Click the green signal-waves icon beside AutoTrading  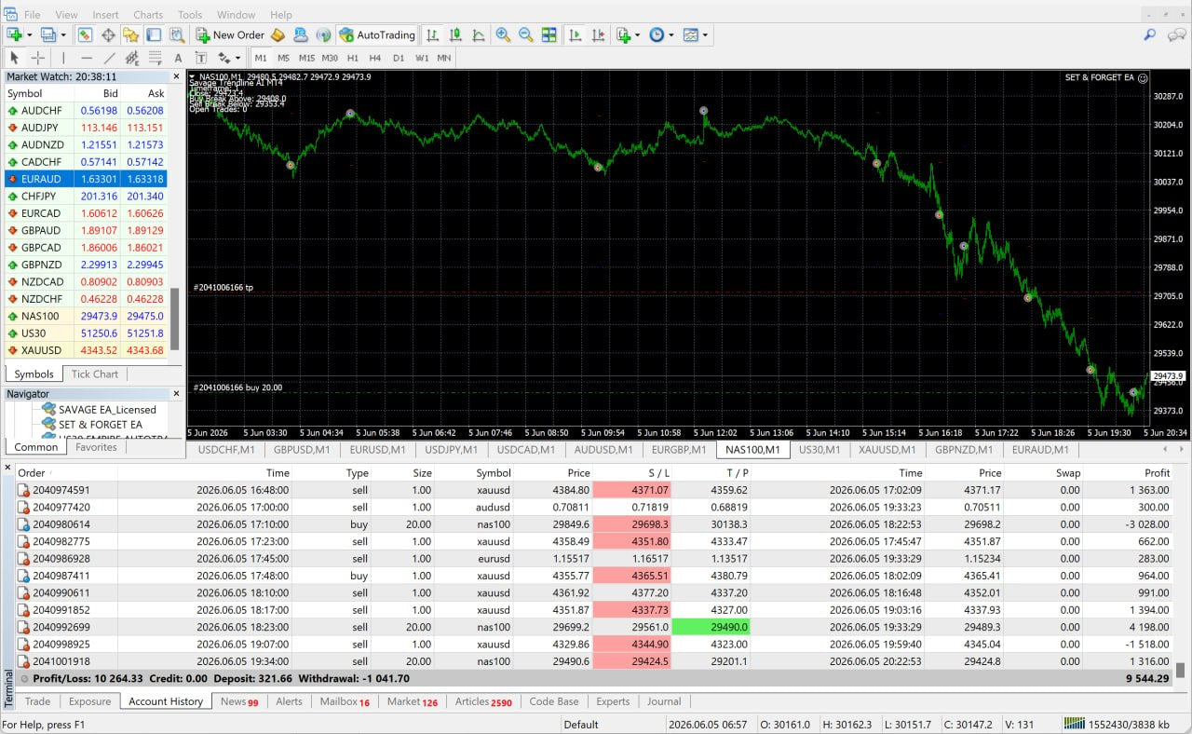point(323,34)
